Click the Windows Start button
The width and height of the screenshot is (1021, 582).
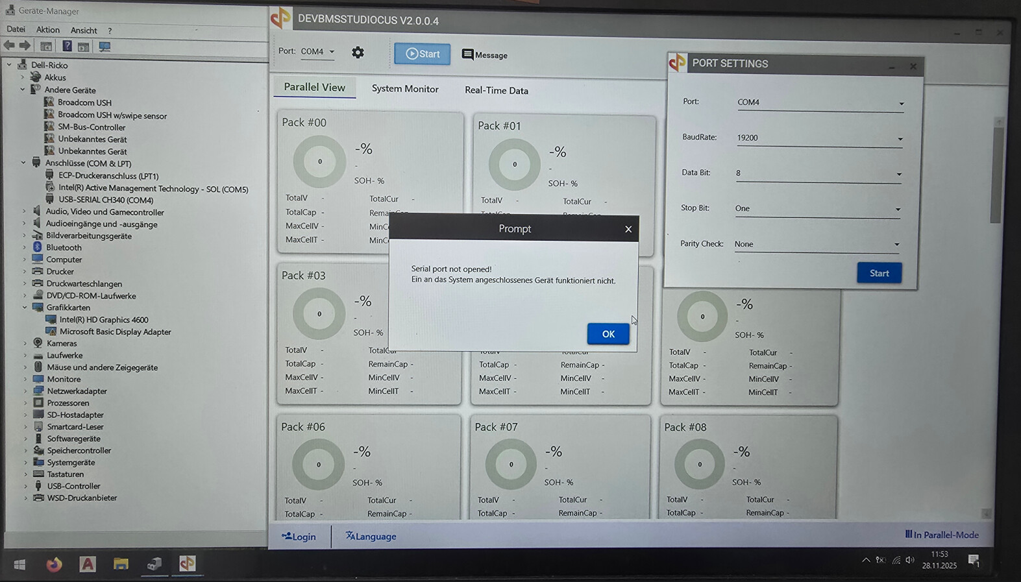point(19,564)
